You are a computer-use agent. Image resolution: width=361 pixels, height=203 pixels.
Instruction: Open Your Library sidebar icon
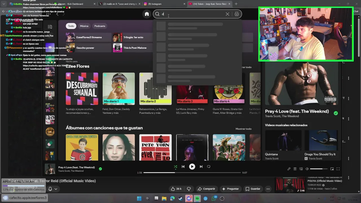point(50,27)
